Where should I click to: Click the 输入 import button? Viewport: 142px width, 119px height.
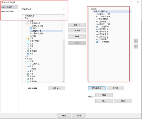point(104,101)
